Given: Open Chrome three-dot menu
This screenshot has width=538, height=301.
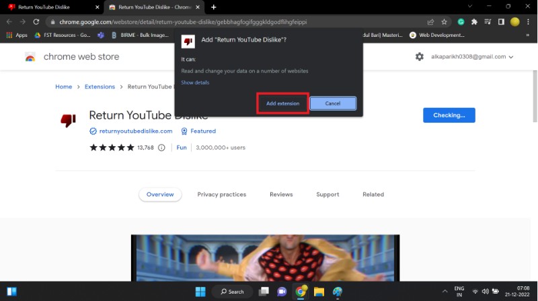Looking at the screenshot, I should 529,22.
